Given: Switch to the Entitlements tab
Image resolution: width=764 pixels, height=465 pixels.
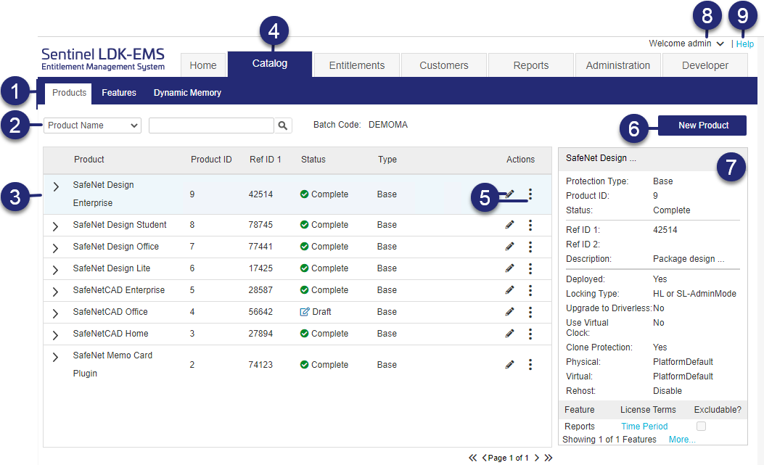Looking at the screenshot, I should (357, 65).
